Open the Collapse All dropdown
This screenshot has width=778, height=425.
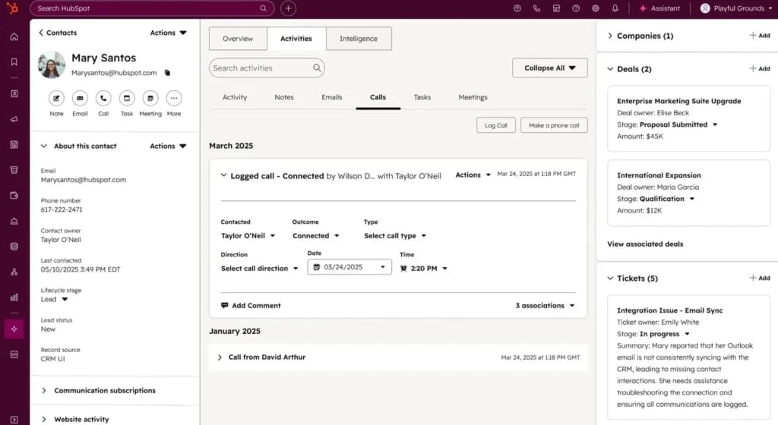pyautogui.click(x=550, y=68)
